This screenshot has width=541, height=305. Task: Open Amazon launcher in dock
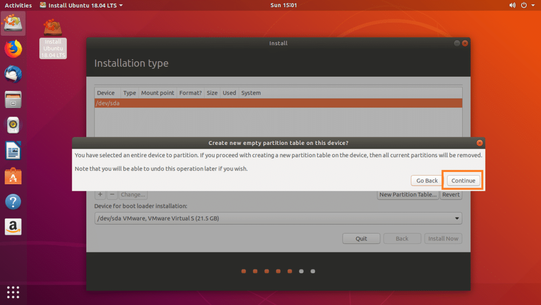[x=13, y=227]
